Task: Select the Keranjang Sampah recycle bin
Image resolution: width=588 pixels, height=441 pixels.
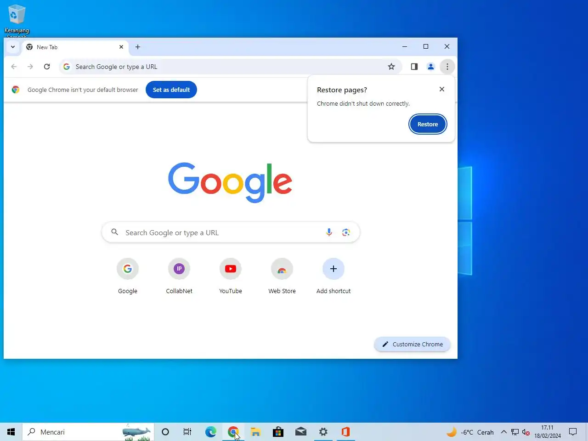Action: [17, 21]
